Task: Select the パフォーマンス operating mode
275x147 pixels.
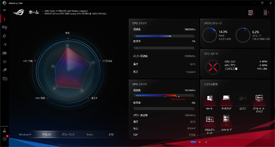Action: pyautogui.click(x=68, y=134)
